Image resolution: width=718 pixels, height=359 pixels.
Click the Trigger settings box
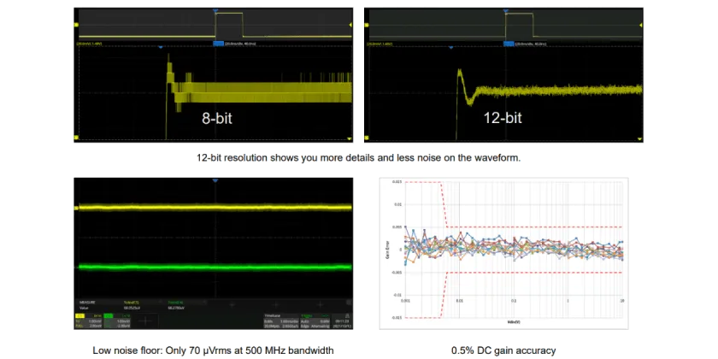(315, 321)
